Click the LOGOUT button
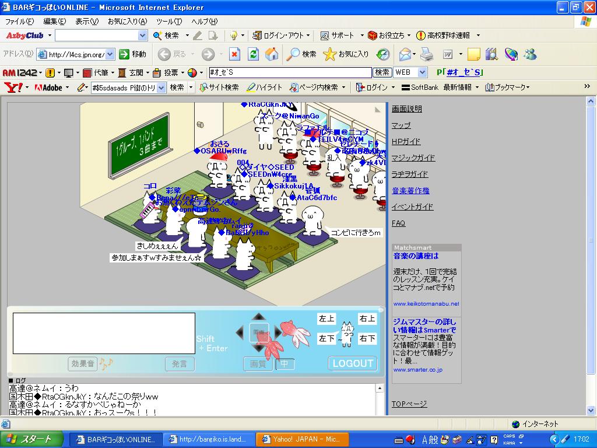 click(x=353, y=363)
